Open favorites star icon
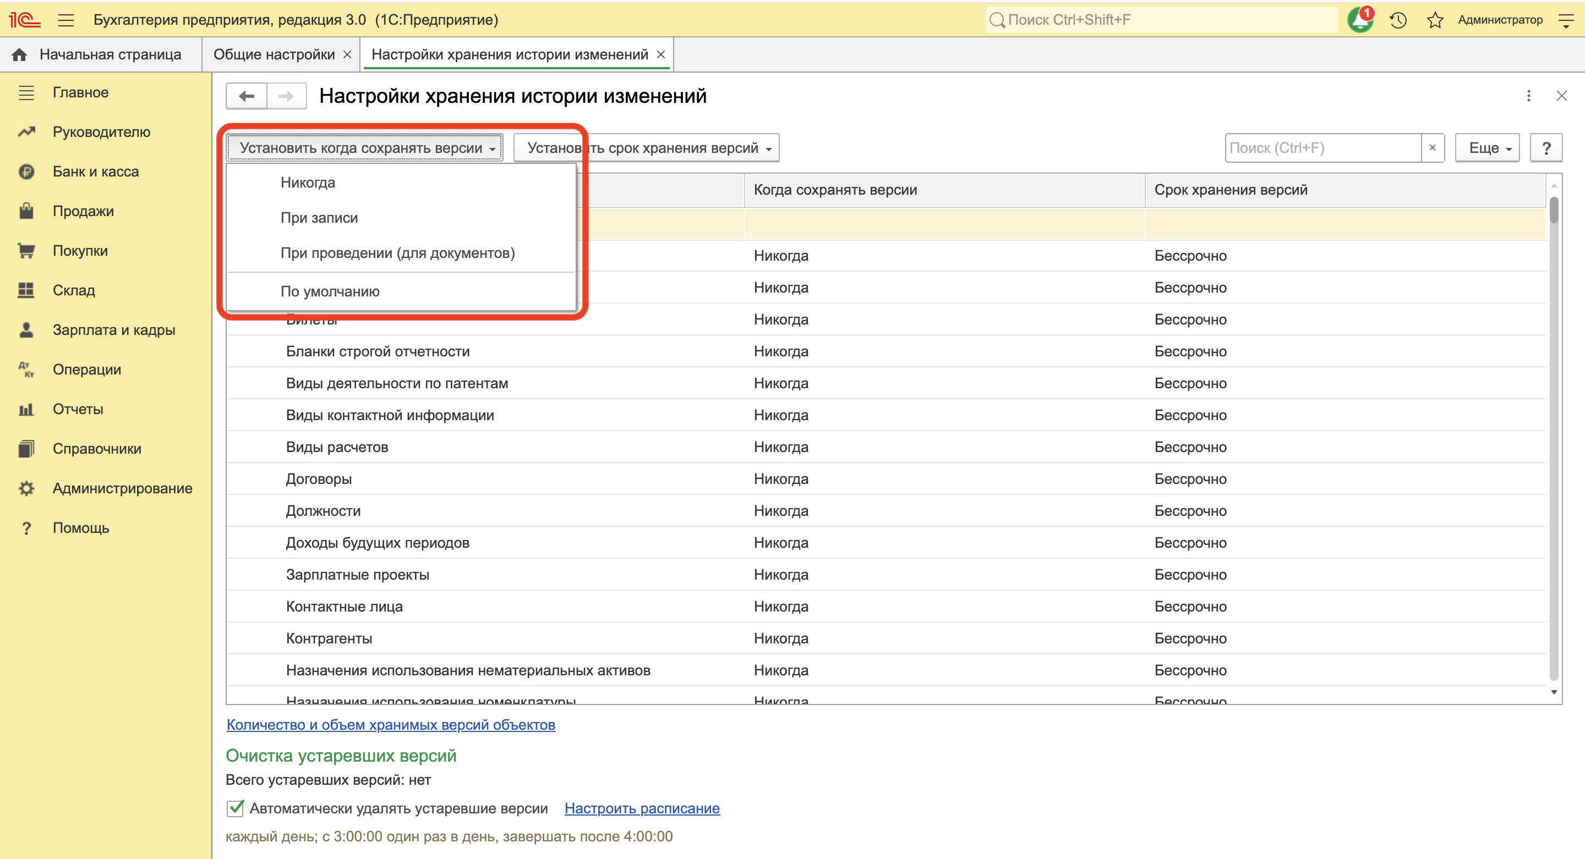 tap(1435, 20)
